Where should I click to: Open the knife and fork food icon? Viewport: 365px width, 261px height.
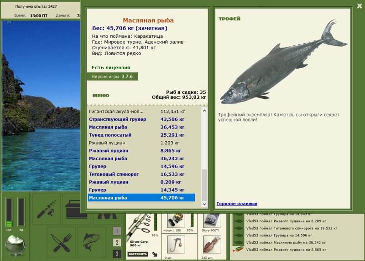(x=62, y=243)
